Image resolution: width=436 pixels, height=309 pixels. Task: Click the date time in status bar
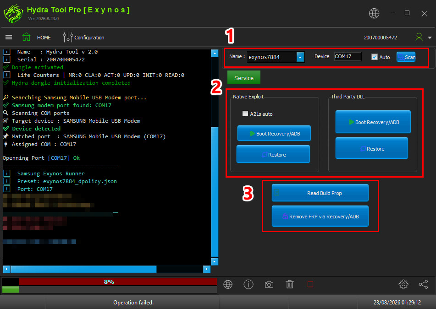(397, 302)
